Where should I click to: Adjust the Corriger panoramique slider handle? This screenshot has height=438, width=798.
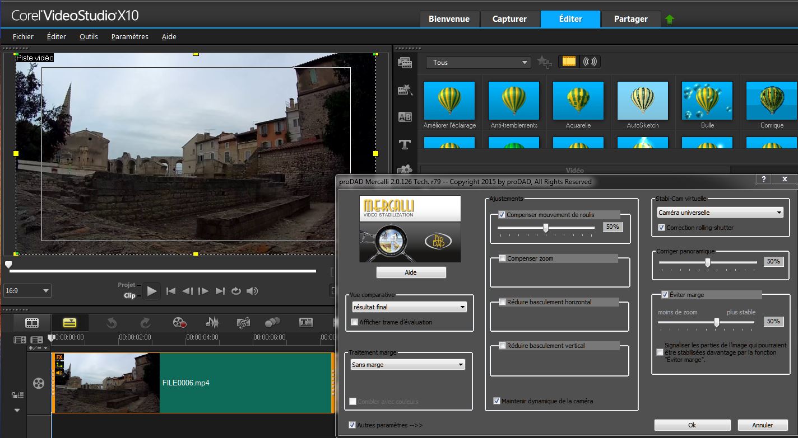coord(708,262)
